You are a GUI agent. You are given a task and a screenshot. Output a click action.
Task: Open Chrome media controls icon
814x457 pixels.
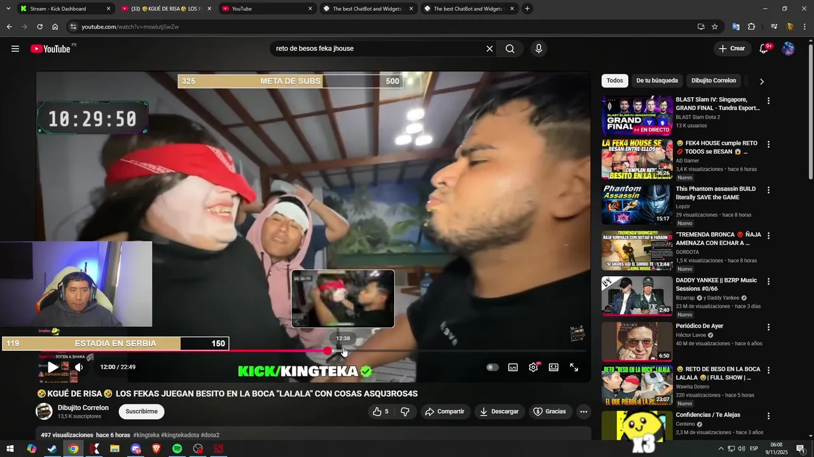(774, 27)
